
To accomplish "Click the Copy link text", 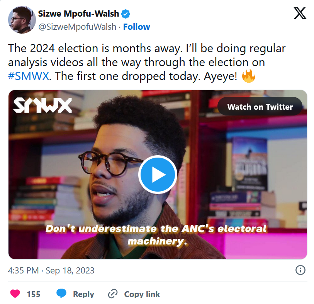I will pos(142,294).
